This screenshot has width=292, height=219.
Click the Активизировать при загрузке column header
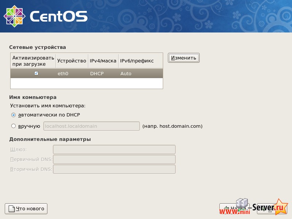click(33, 61)
